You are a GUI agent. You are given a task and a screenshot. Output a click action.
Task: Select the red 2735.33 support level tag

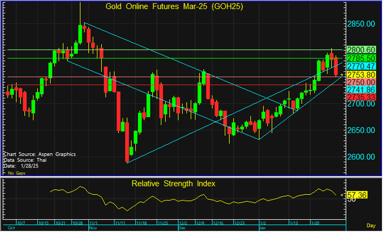point(361,97)
